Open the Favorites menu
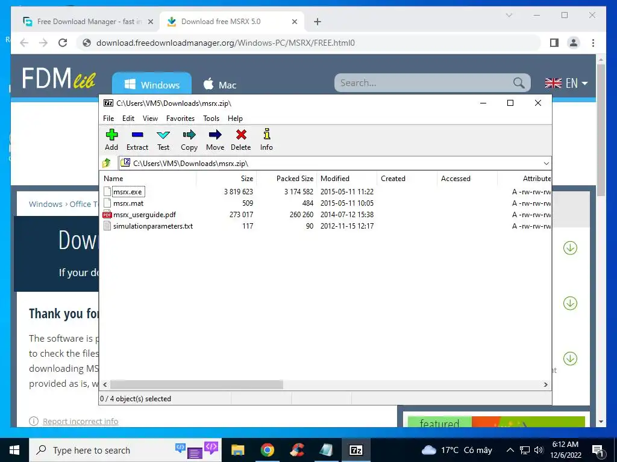Screen dimensions: 617x462 pos(181,119)
